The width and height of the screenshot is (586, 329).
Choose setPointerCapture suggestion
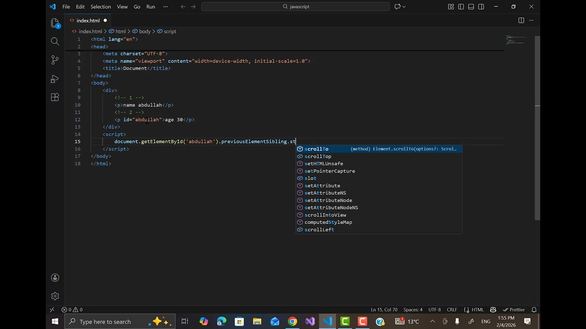pyautogui.click(x=379, y=171)
